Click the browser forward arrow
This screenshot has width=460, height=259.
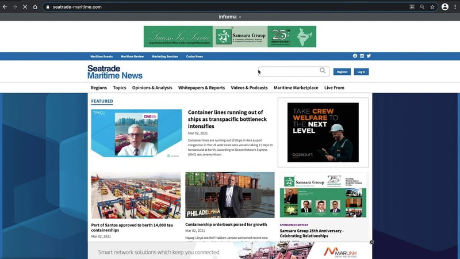click(15, 7)
